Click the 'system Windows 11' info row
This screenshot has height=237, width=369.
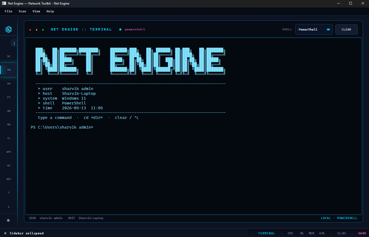coord(62,98)
